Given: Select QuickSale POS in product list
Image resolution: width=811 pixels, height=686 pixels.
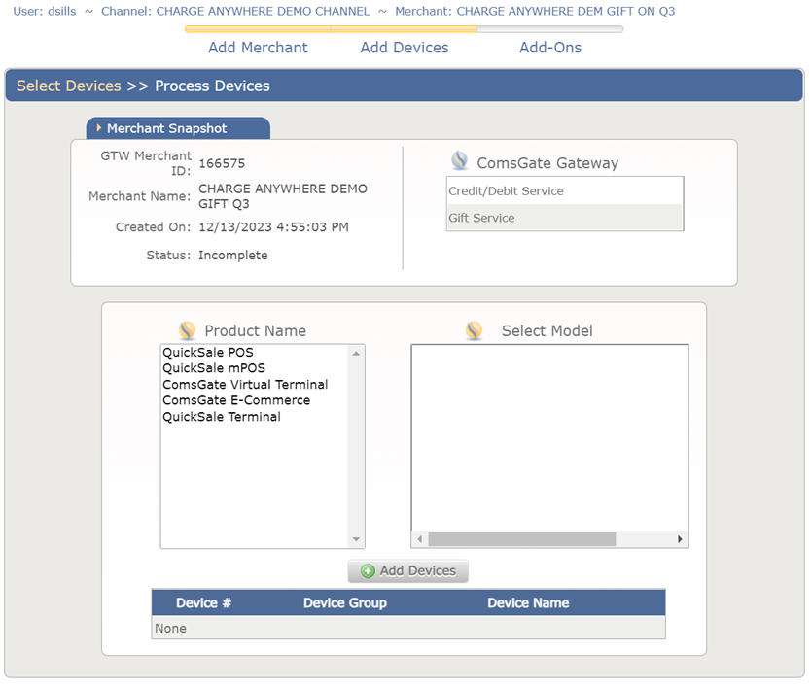Looking at the screenshot, I should point(207,353).
